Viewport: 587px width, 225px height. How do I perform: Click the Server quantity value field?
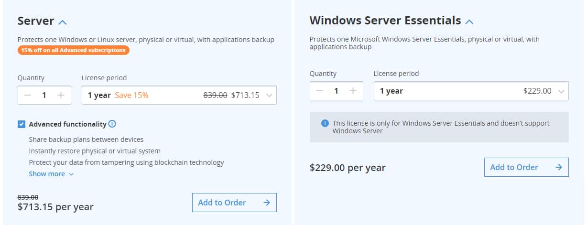point(44,95)
